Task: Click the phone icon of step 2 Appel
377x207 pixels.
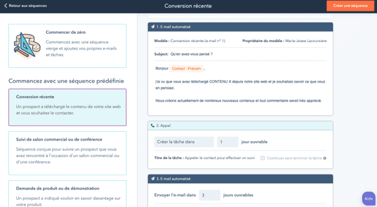Action: tap(152, 126)
